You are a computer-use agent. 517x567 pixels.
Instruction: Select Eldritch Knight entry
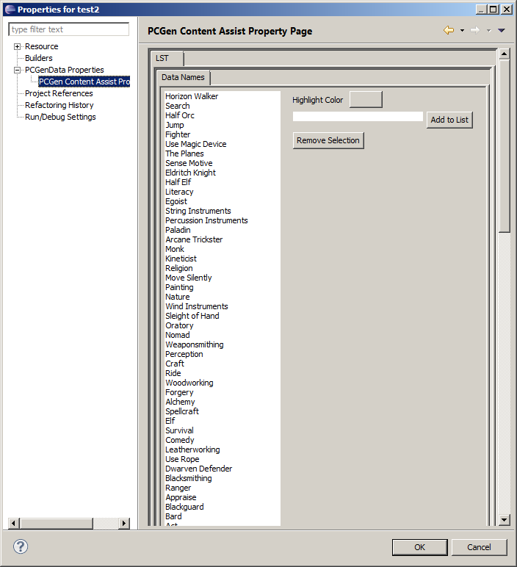190,173
